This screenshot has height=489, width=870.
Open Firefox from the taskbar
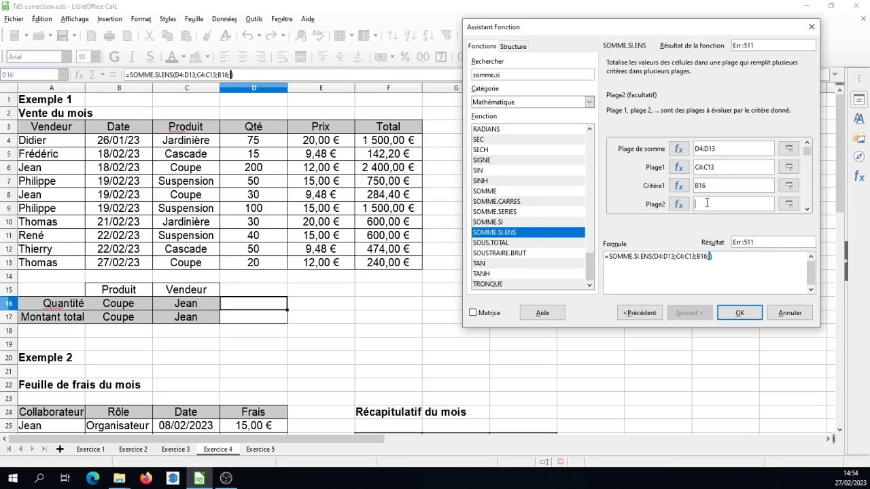point(146,478)
